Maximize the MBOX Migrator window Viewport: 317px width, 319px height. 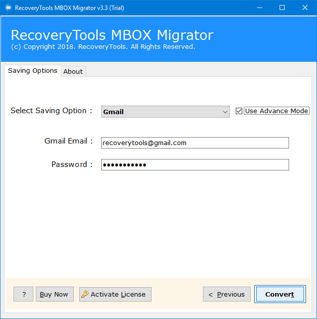coord(282,8)
